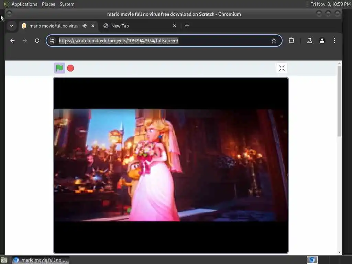Exit fullscreen mode with shrink icon
This screenshot has width=352, height=264.
click(x=282, y=68)
